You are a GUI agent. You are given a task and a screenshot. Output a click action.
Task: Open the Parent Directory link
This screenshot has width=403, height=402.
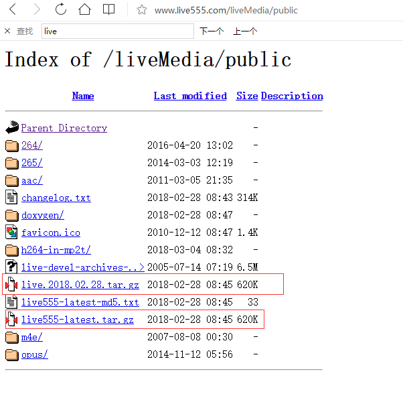tap(64, 128)
